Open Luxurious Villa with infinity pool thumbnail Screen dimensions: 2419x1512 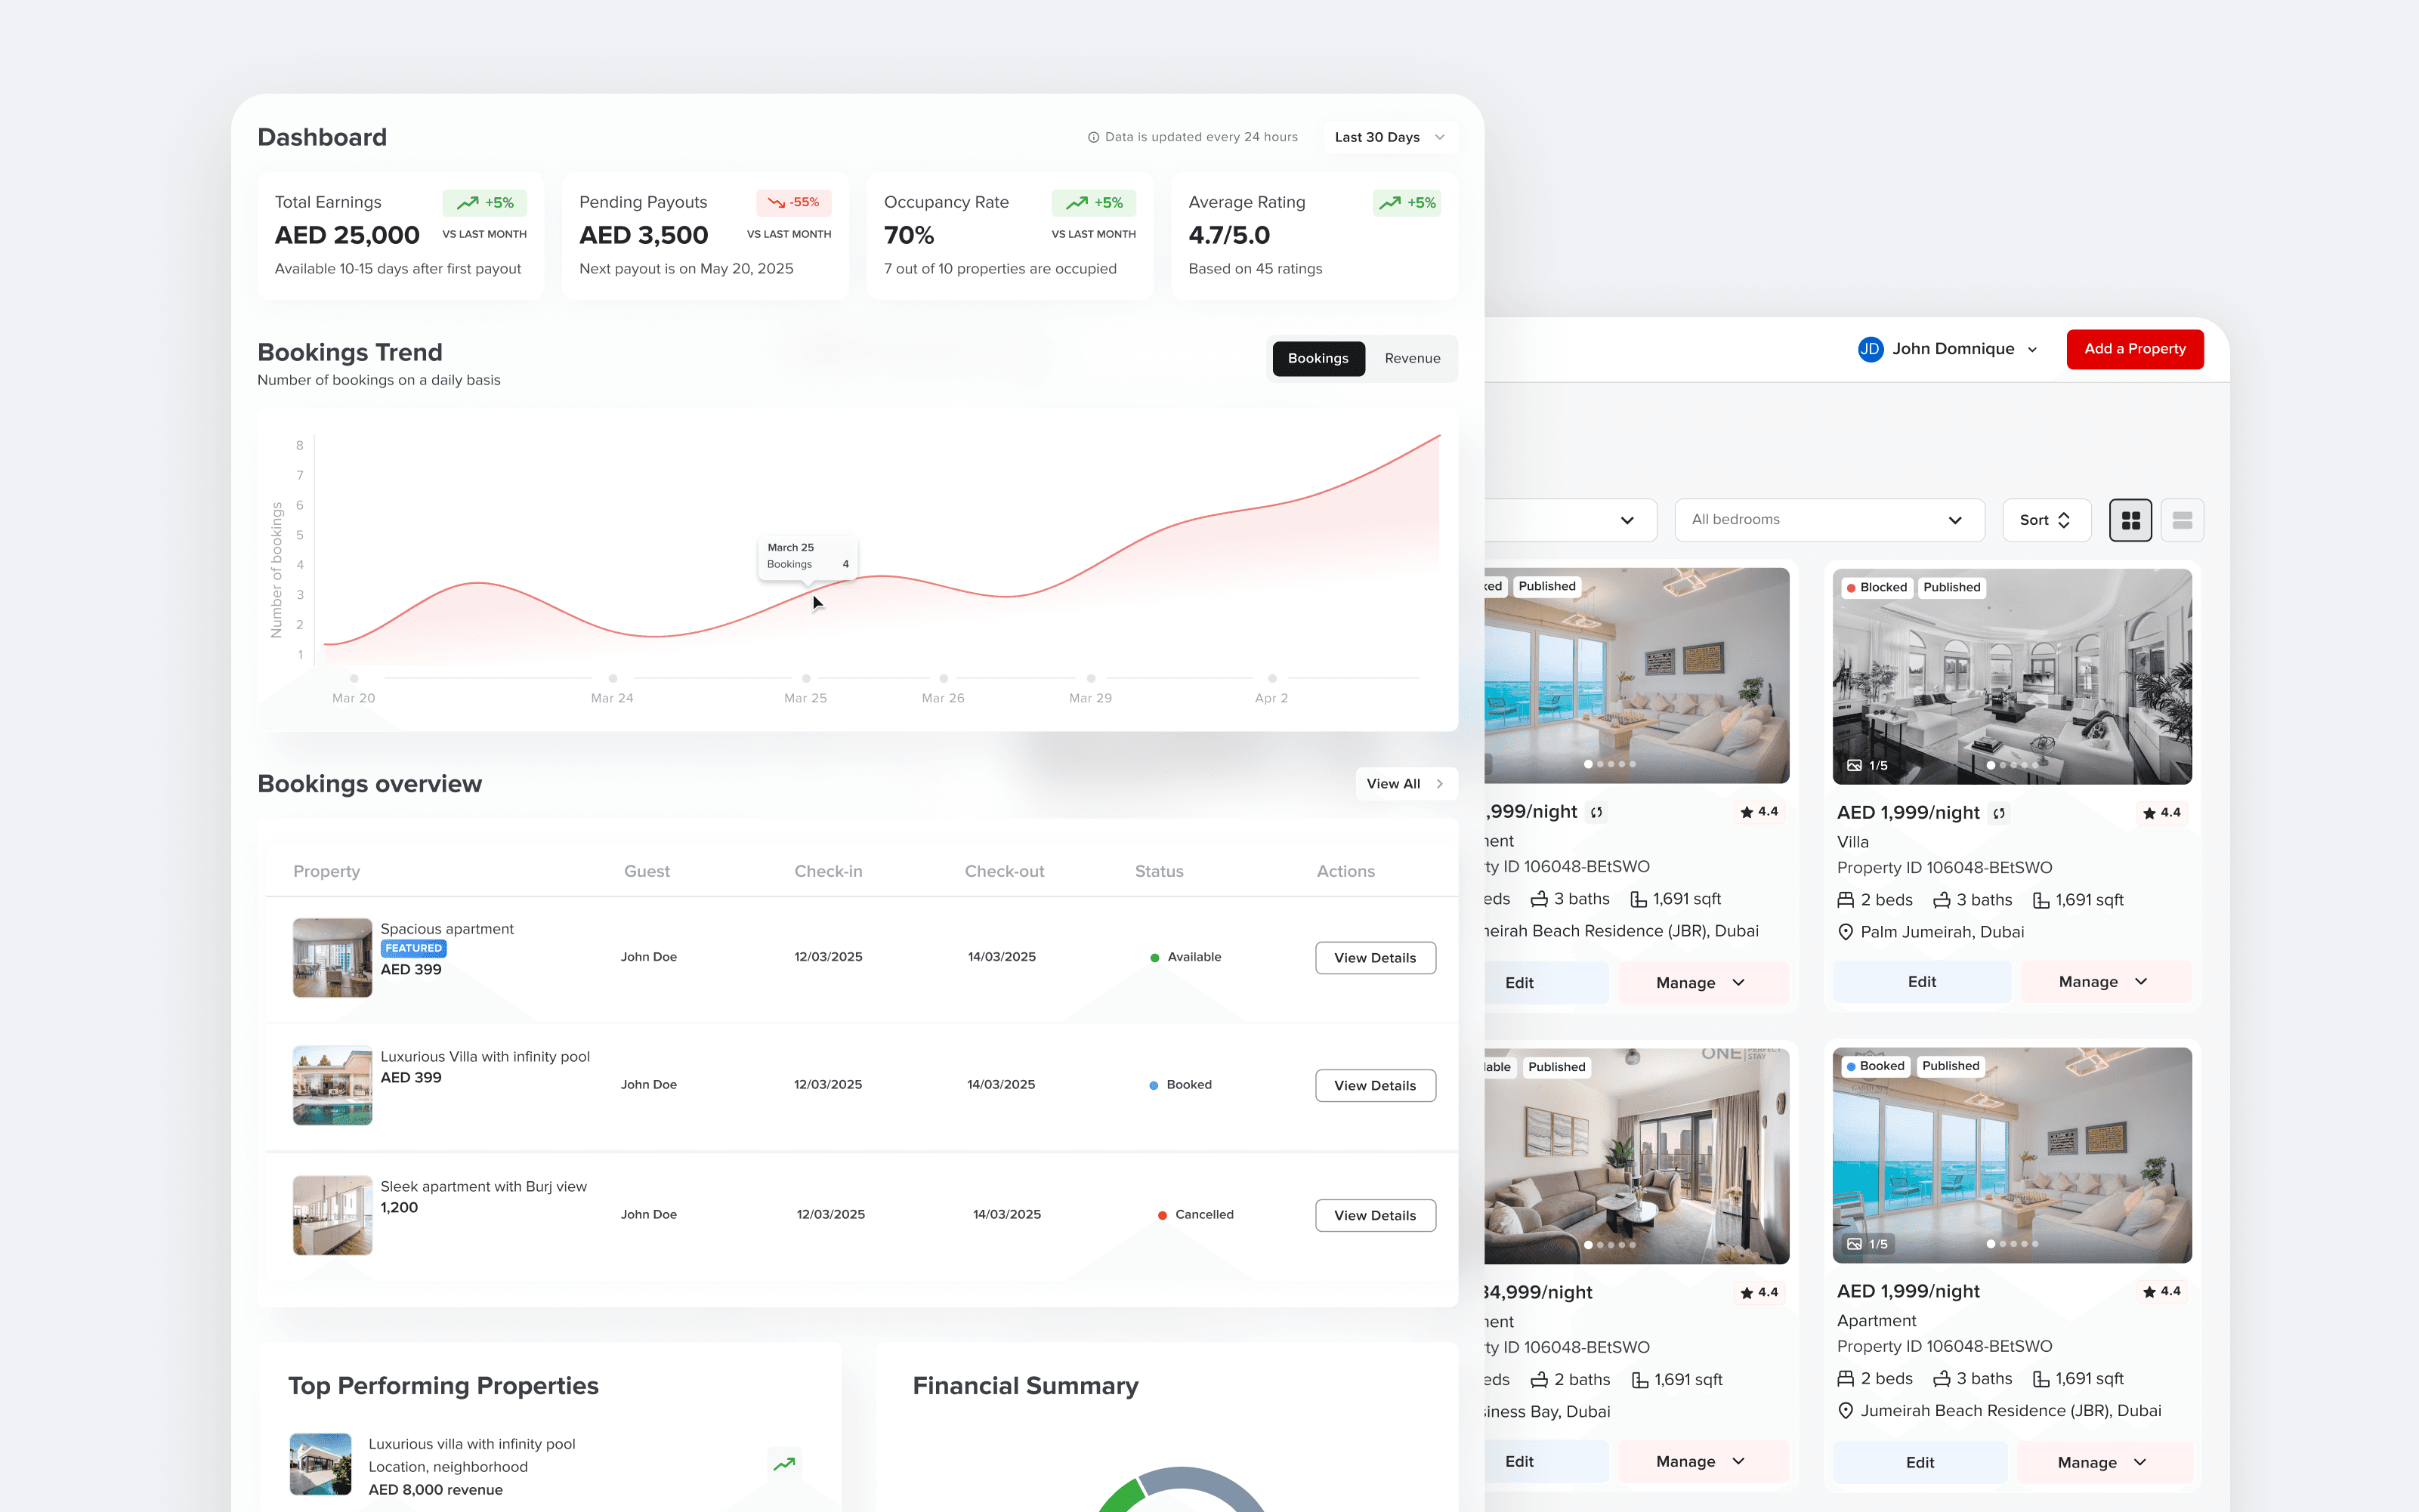tap(332, 1086)
